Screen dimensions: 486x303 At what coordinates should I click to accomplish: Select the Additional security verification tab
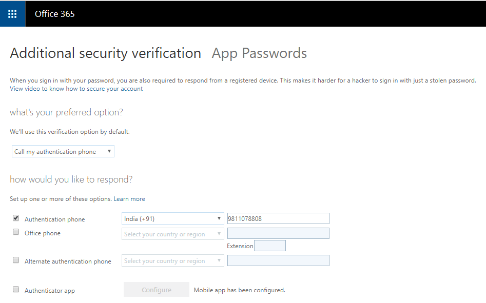(105, 53)
